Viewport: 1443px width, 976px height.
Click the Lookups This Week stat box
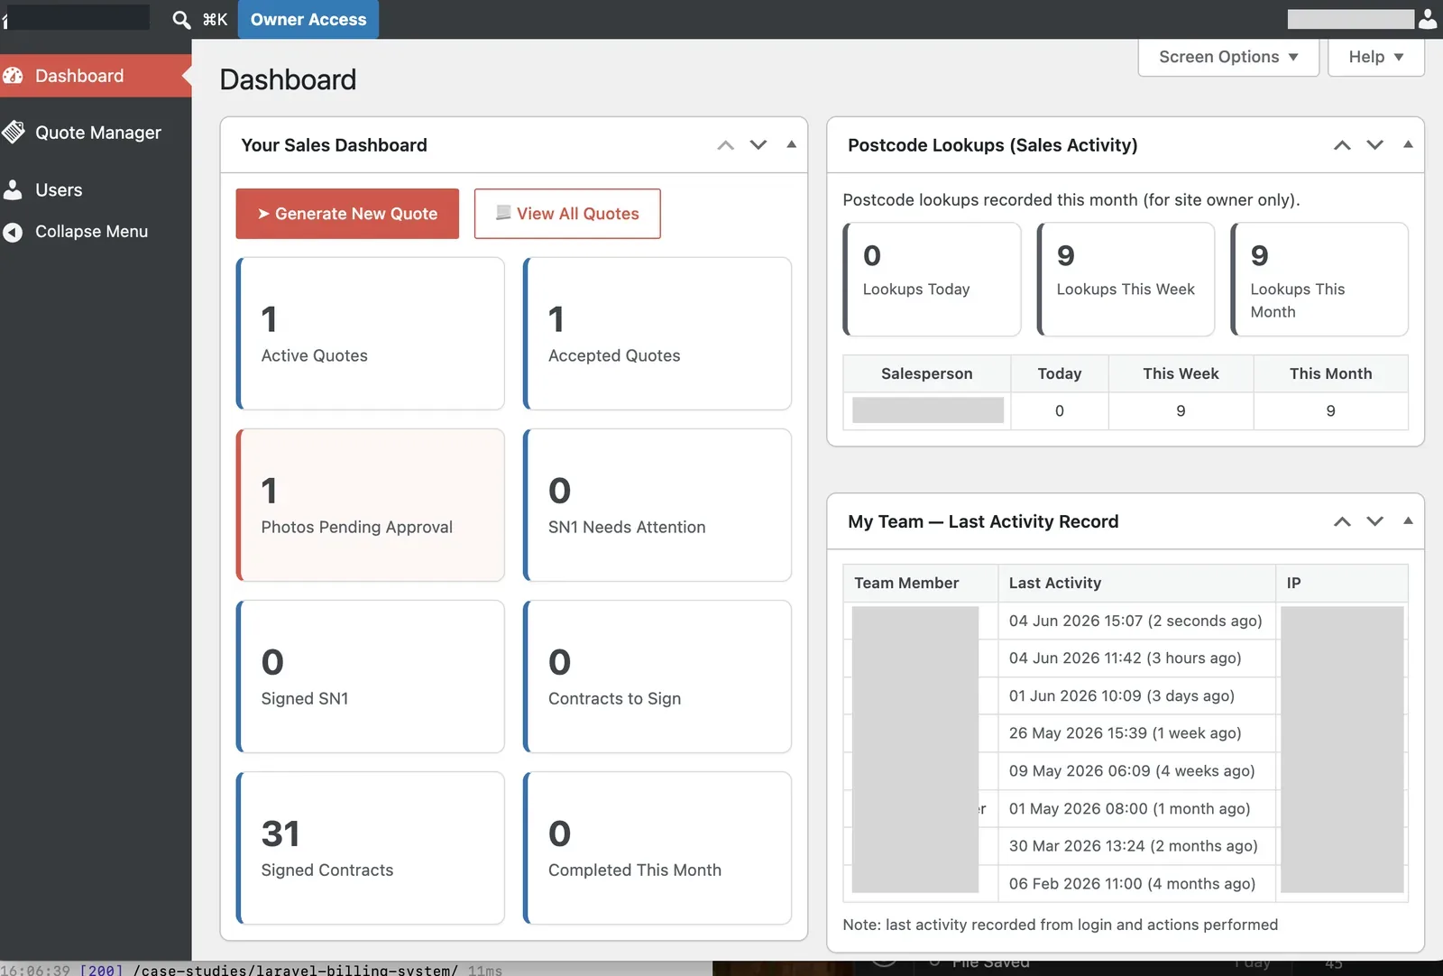(1126, 280)
